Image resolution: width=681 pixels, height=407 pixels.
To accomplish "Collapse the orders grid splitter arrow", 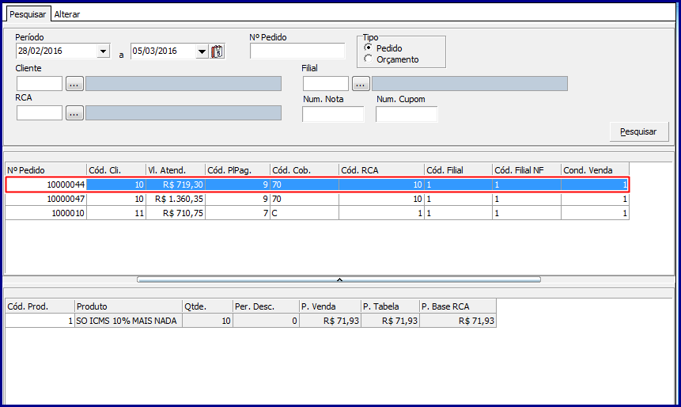I will pyautogui.click(x=339, y=280).
